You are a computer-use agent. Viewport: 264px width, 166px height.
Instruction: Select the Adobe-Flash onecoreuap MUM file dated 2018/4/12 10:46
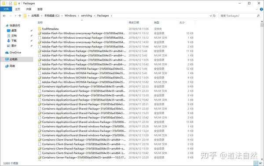(83, 47)
